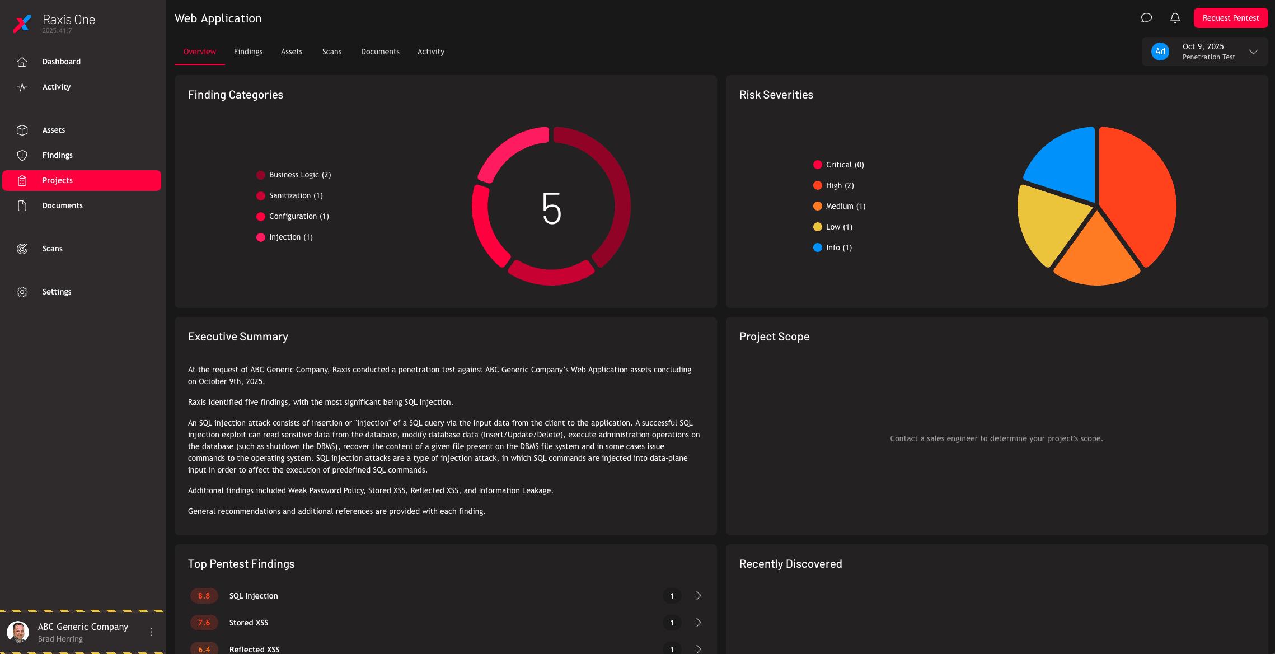Expand the SQL Injection finding chevron
This screenshot has height=654, width=1275.
tap(699, 596)
